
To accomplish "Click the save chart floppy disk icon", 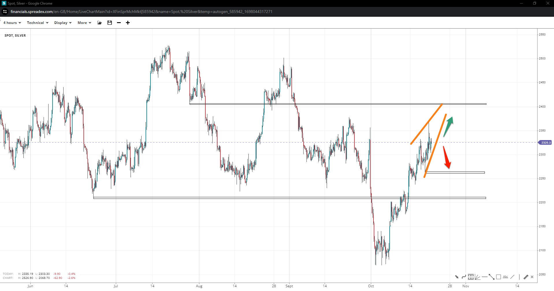I will (x=109, y=23).
